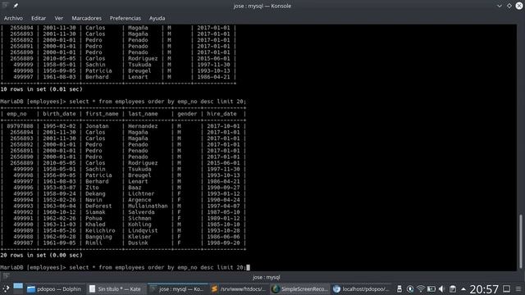Click the gender column header
This screenshot has width=525, height=295.
coord(187,114)
